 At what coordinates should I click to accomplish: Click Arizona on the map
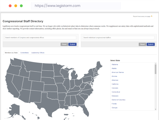(x=25, y=96)
